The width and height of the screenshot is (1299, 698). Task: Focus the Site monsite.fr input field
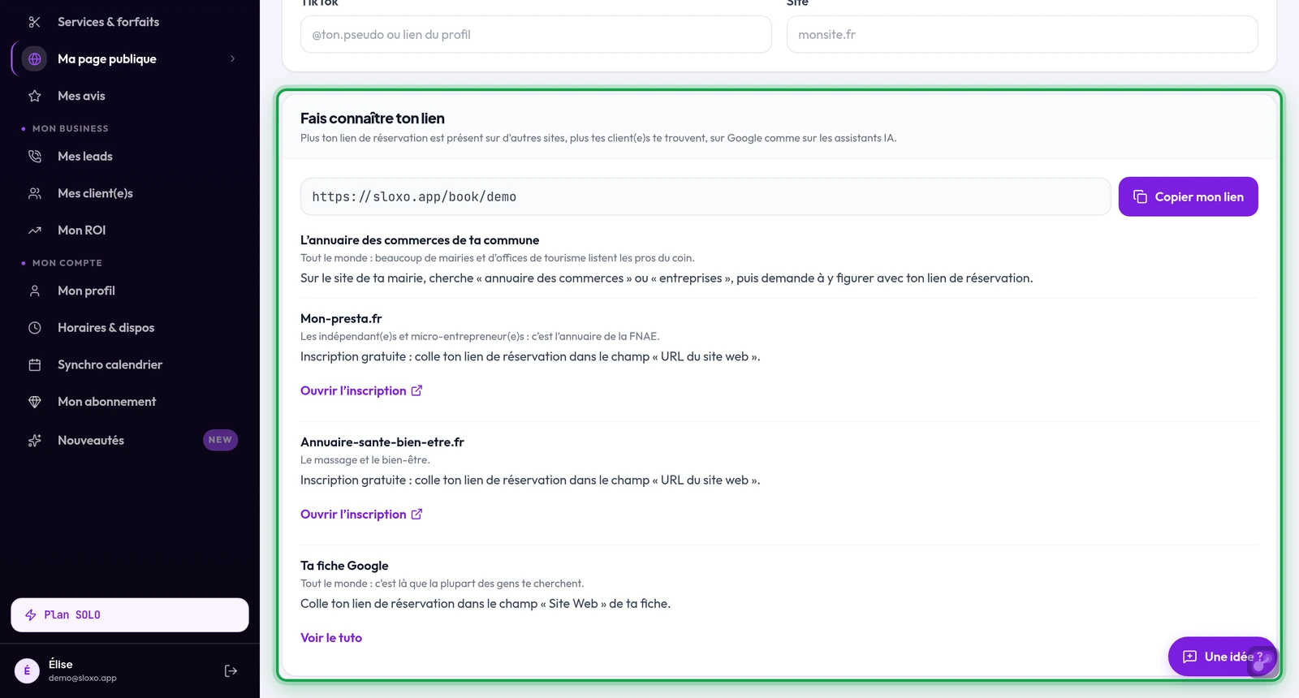tap(1022, 35)
